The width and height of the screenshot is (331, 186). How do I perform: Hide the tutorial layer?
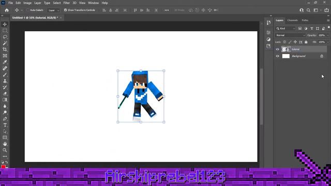(x=278, y=50)
